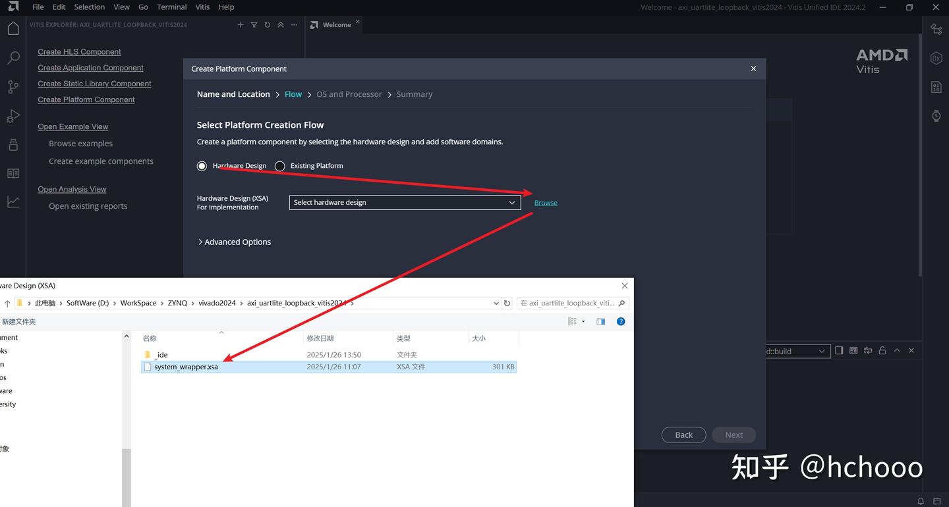The height and width of the screenshot is (507, 949).
Task: Toggle preview pane in file dialog
Action: click(600, 321)
